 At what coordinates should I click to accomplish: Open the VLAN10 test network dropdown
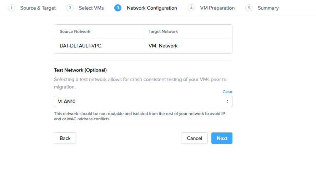(143, 101)
